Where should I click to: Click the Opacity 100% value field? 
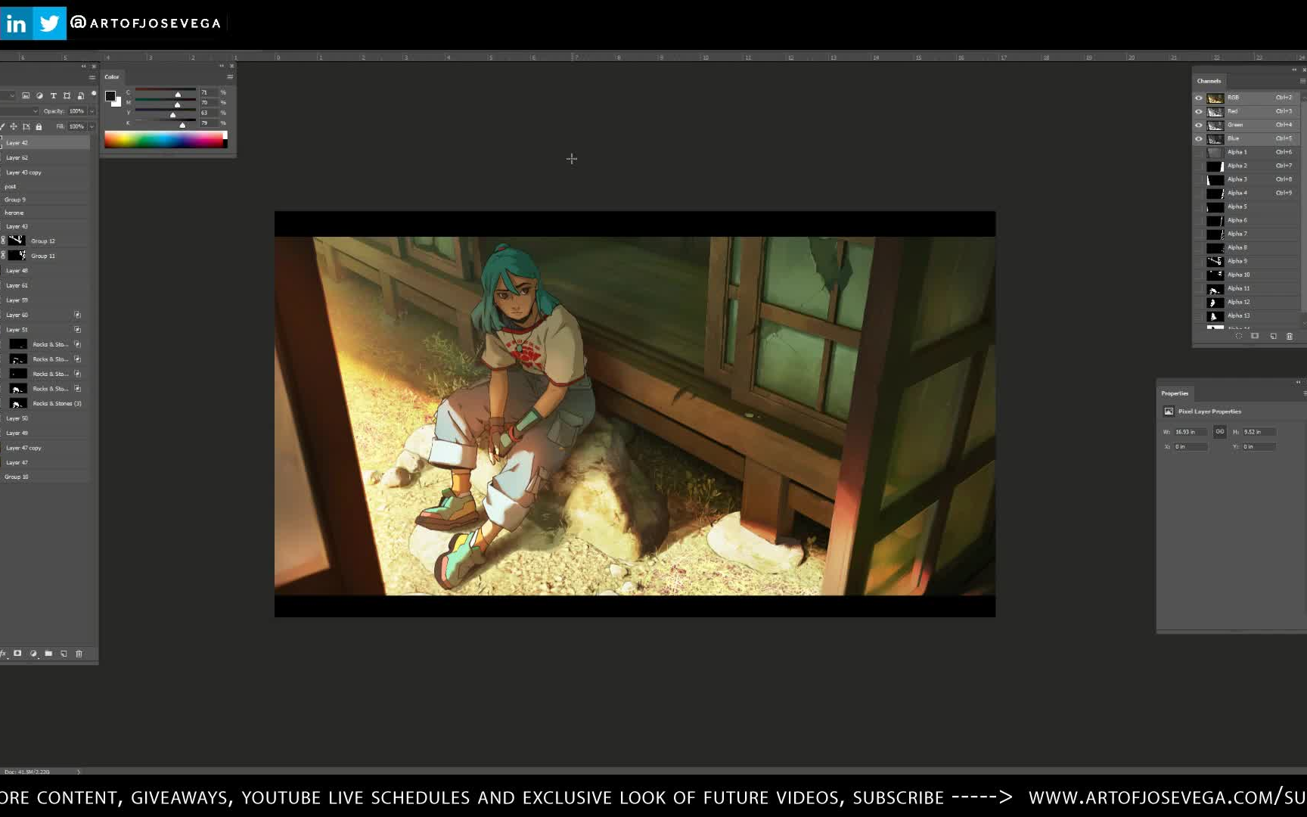click(x=77, y=111)
